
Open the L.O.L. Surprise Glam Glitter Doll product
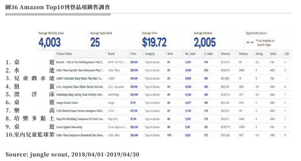click(x=80, y=87)
